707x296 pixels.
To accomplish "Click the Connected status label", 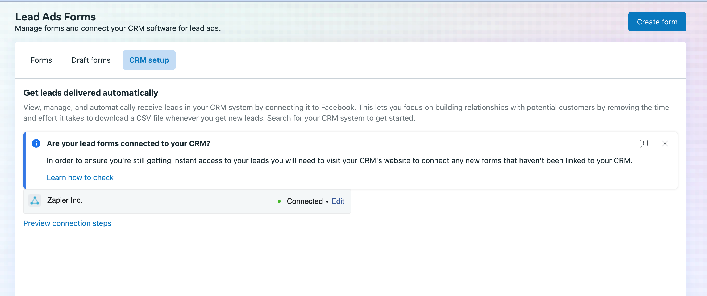I will tap(304, 201).
